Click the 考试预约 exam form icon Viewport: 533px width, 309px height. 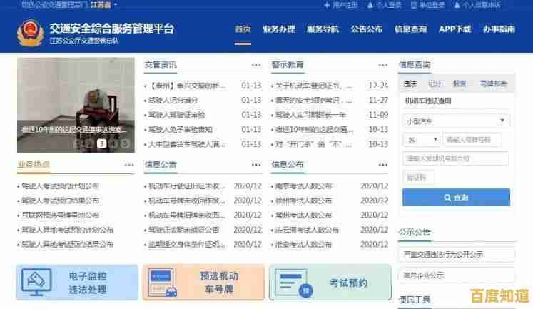(x=291, y=282)
